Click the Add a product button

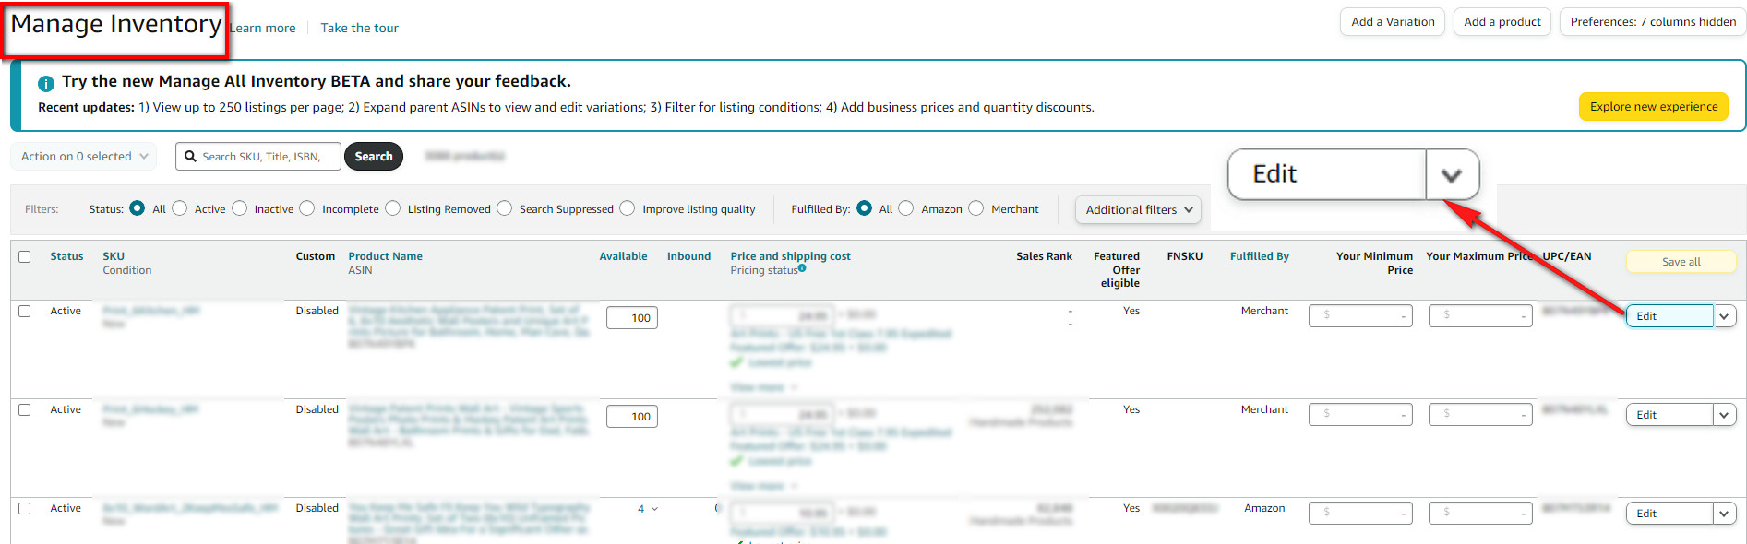coord(1502,22)
